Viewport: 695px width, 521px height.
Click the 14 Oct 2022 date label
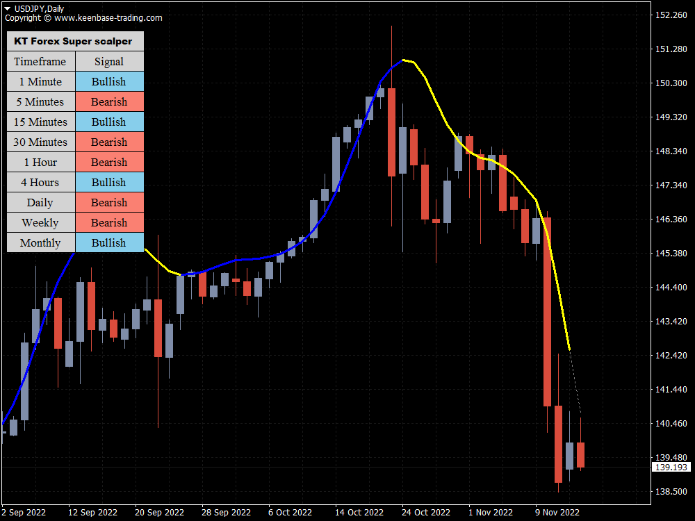[359, 513]
